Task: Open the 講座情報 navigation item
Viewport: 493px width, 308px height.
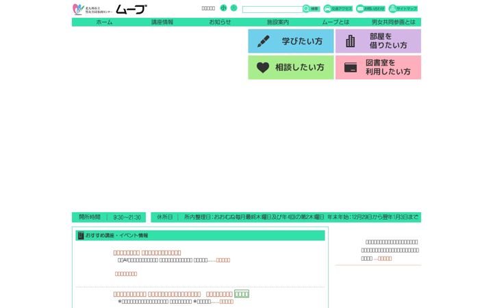Action: pos(162,22)
